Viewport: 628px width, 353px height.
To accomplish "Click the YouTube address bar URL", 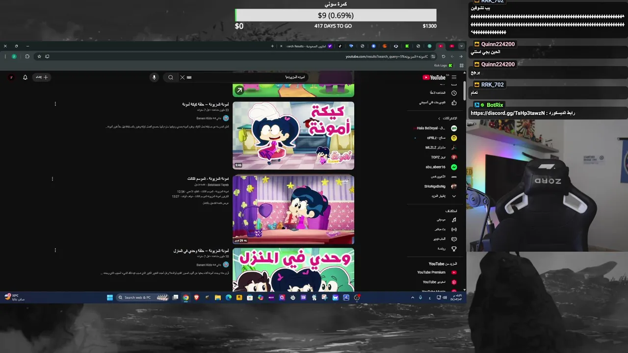I will [x=387, y=56].
